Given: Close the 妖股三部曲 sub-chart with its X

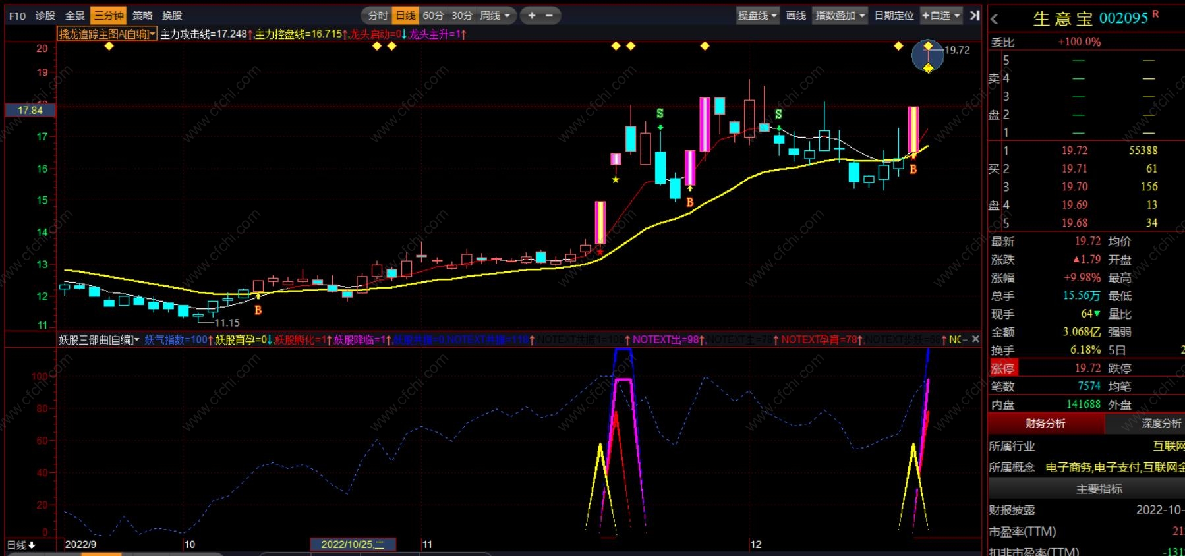Looking at the screenshot, I should [975, 339].
